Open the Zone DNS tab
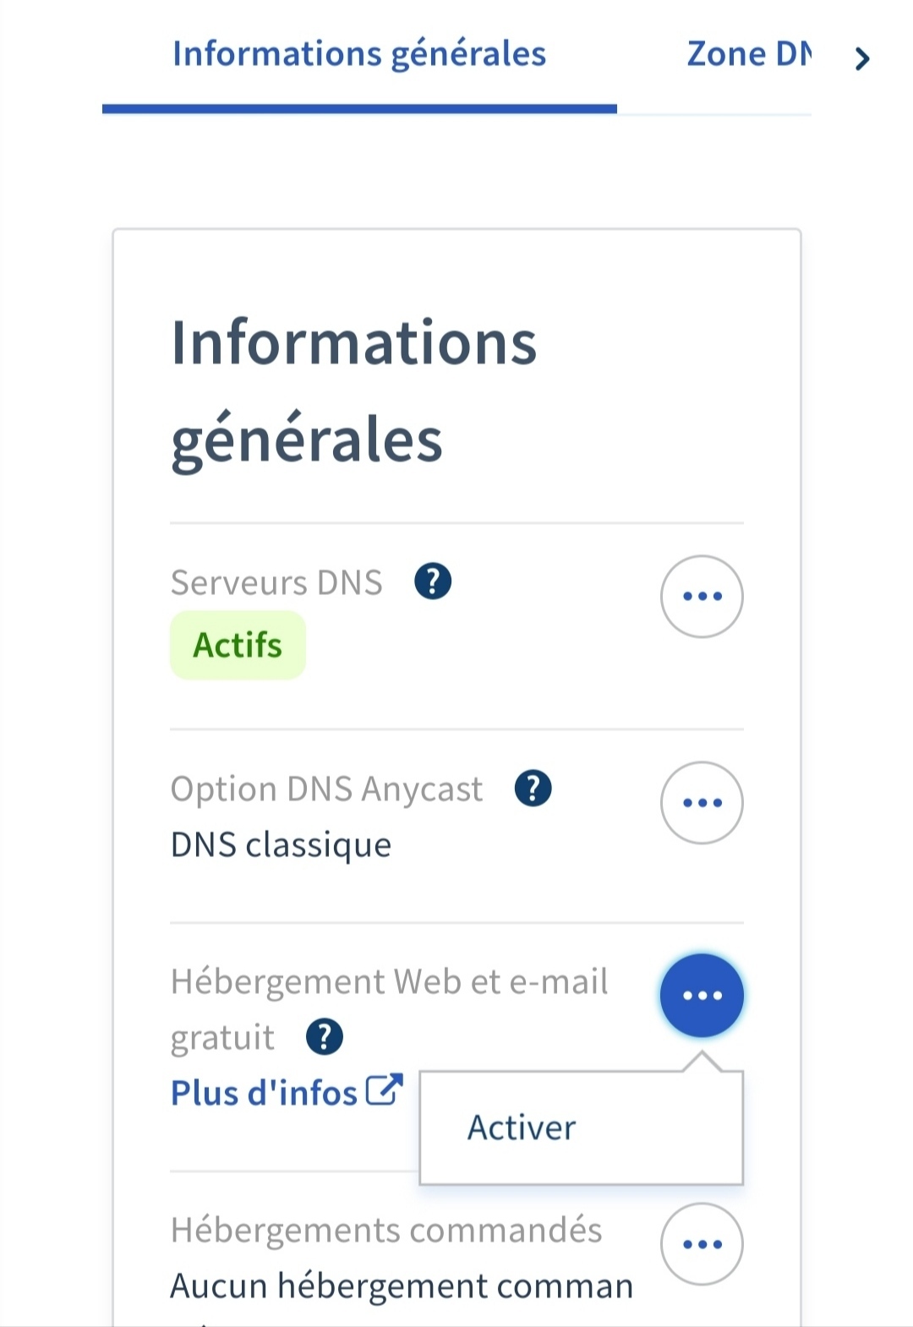 tap(748, 54)
